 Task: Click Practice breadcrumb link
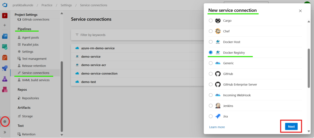[x=47, y=5]
